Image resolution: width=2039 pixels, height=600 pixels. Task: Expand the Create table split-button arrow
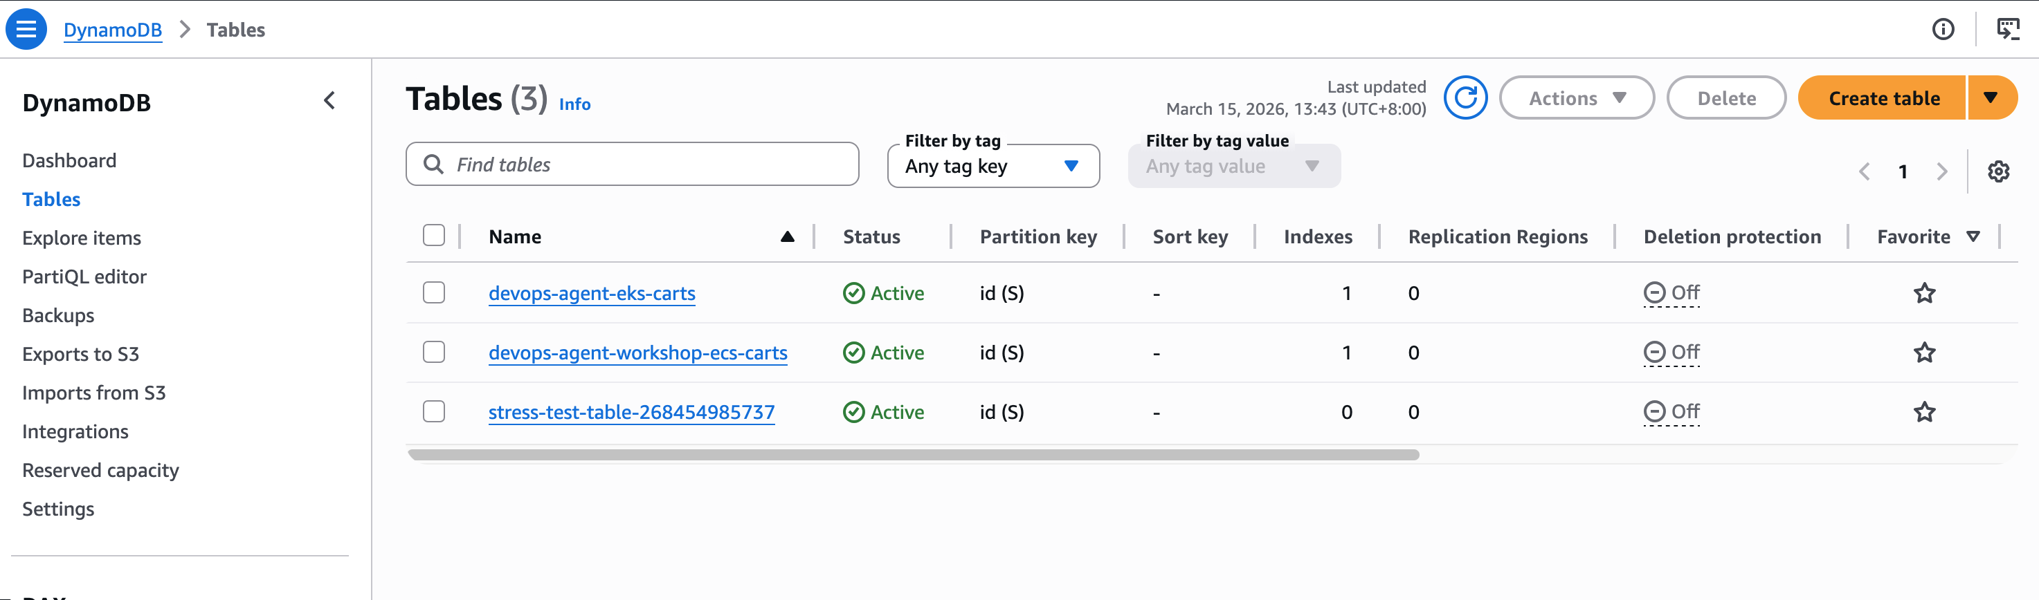pyautogui.click(x=1991, y=98)
